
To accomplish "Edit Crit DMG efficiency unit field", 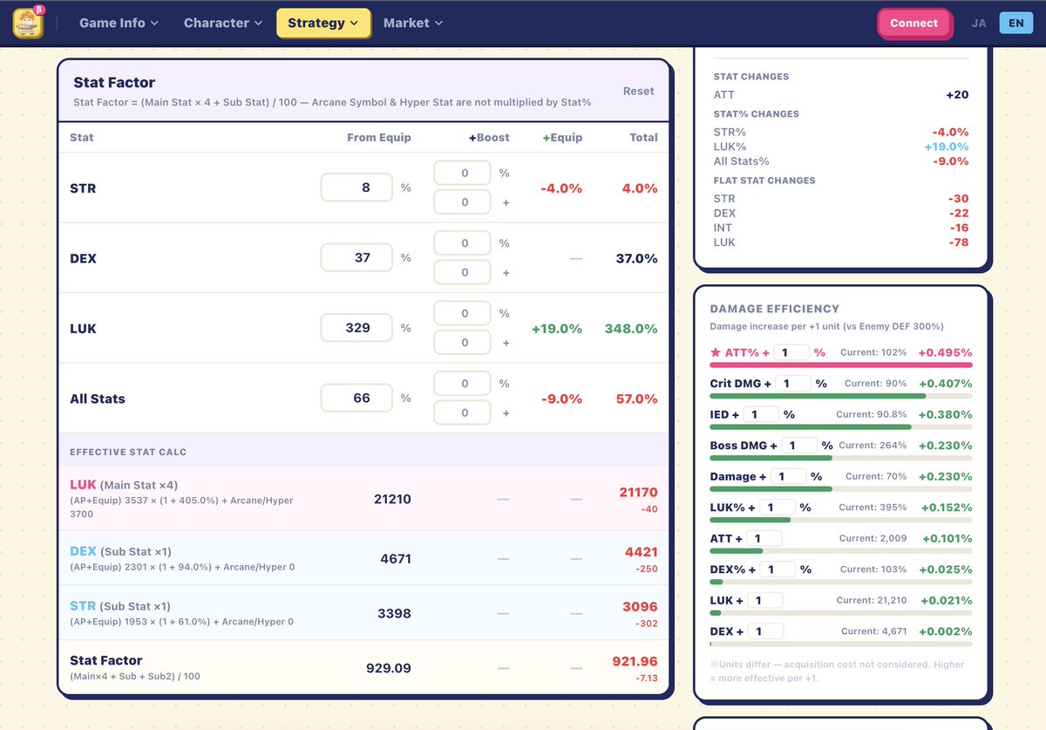I will tap(793, 384).
